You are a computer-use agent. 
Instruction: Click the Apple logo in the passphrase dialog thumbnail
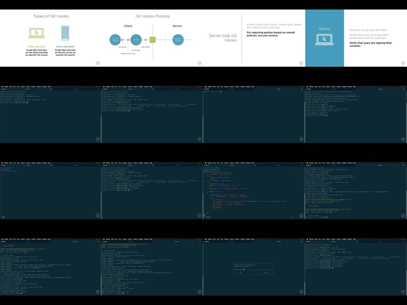coord(206,239)
